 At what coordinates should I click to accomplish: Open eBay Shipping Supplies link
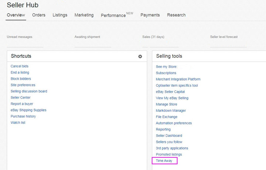[x=28, y=110]
